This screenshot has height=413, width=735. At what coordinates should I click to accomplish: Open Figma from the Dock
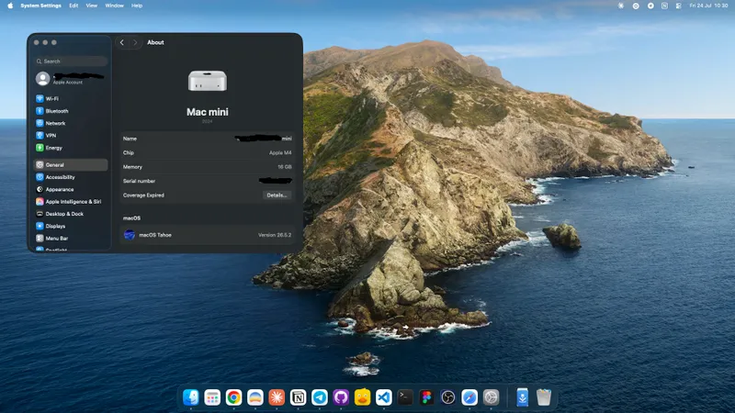point(426,397)
